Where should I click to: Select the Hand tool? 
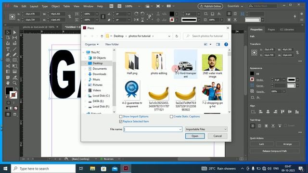coord(8,83)
